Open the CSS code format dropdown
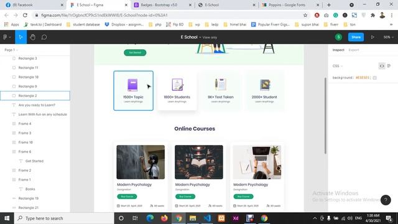The image size is (398, 224). coord(337,66)
